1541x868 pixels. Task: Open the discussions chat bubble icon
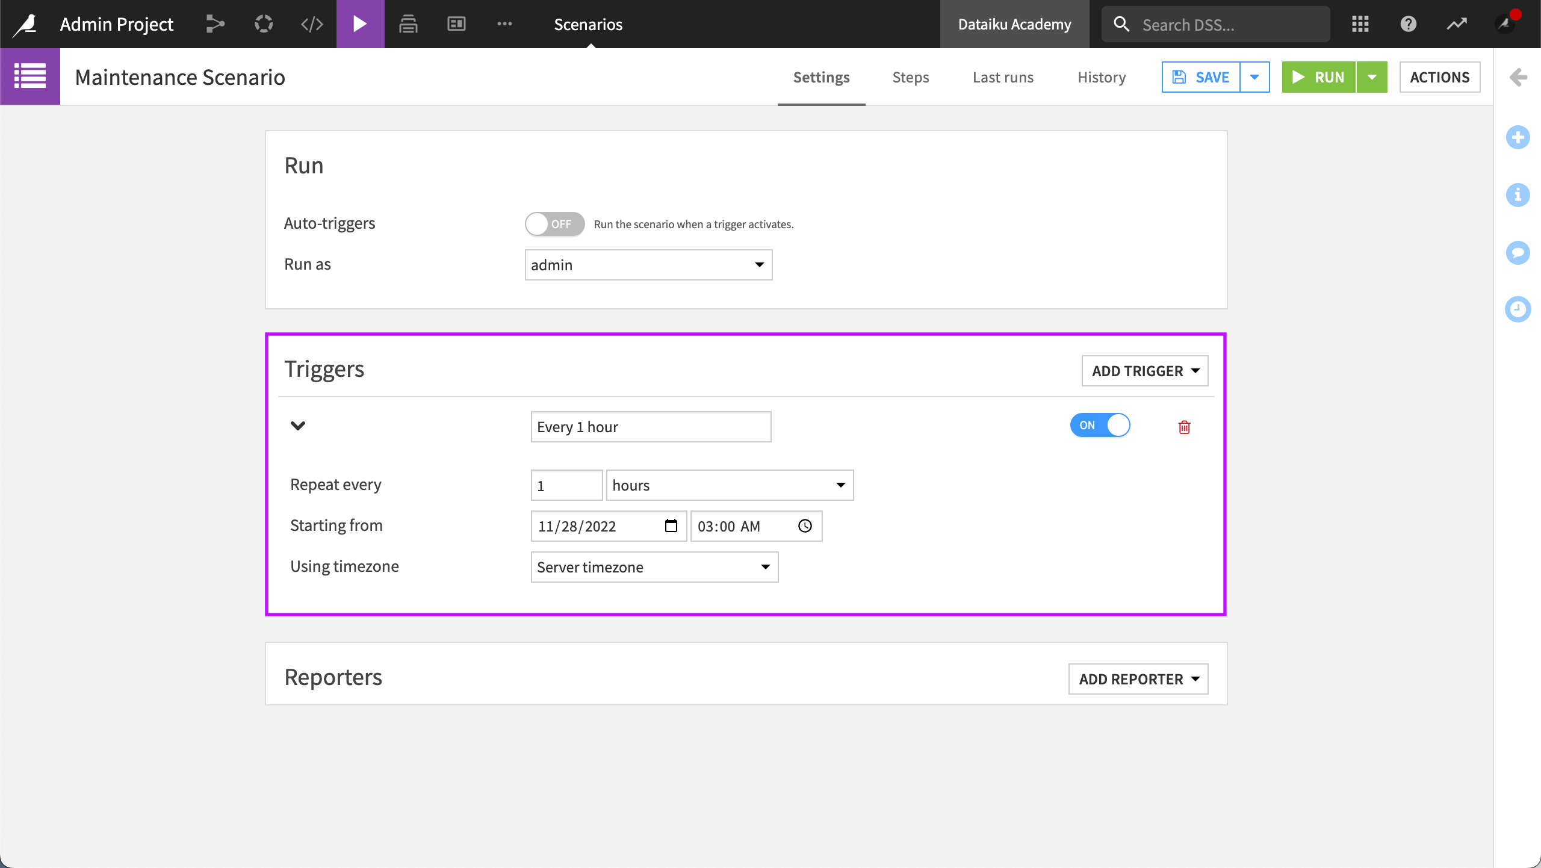(x=1518, y=252)
